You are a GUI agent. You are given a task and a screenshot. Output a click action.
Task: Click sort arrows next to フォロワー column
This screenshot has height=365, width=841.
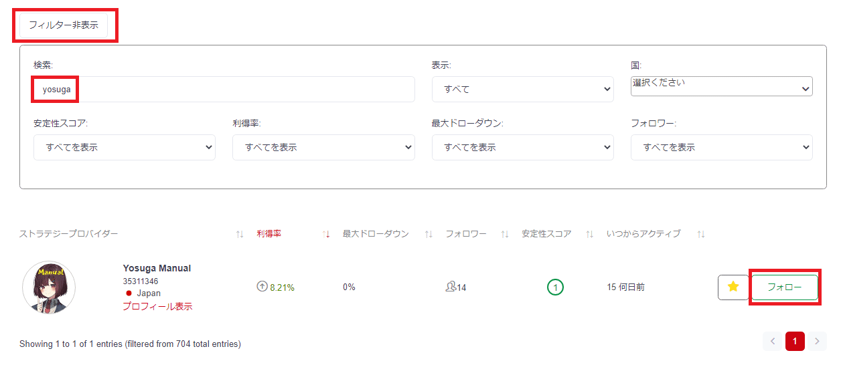tap(505, 234)
